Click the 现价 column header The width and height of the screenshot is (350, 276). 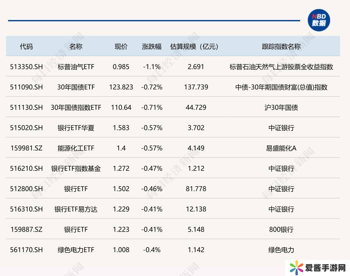(x=121, y=46)
